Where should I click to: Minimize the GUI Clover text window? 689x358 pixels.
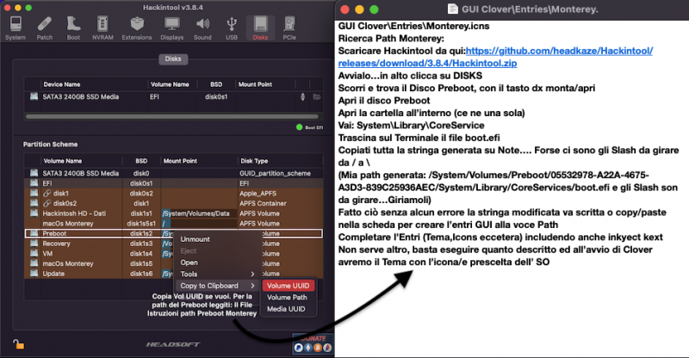tap(359, 9)
